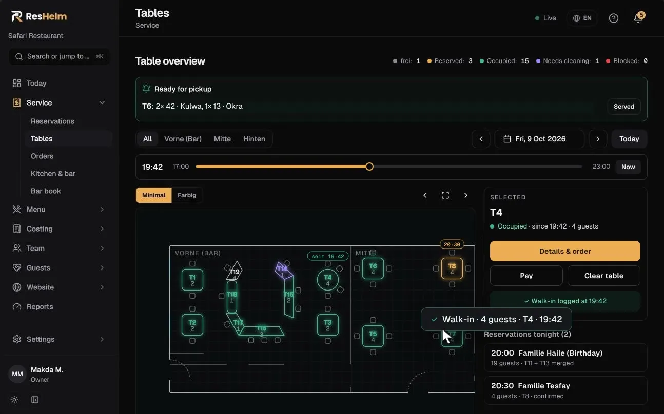The width and height of the screenshot is (664, 414).
Task: Open the help question mark icon
Action: click(614, 18)
